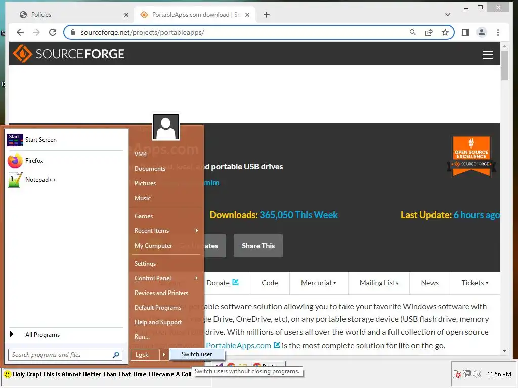Viewport: 518px width, 388px height.
Task: Switch to the Policies tab
Action: click(x=71, y=15)
